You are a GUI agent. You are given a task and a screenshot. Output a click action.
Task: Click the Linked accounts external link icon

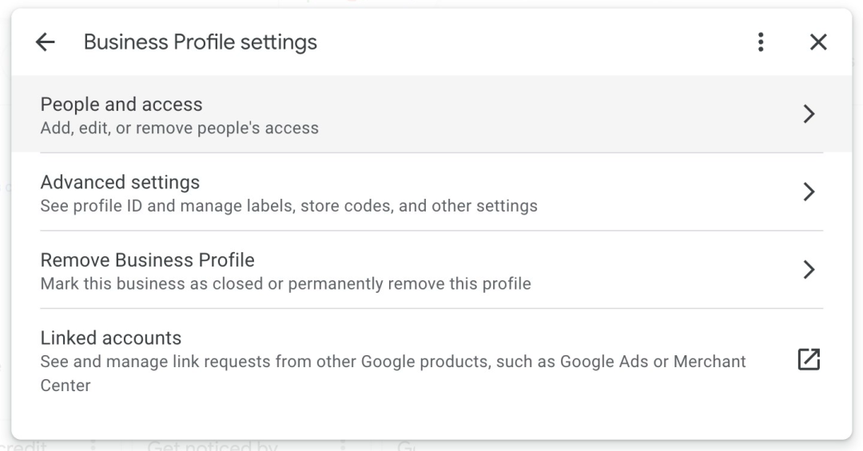pos(809,360)
